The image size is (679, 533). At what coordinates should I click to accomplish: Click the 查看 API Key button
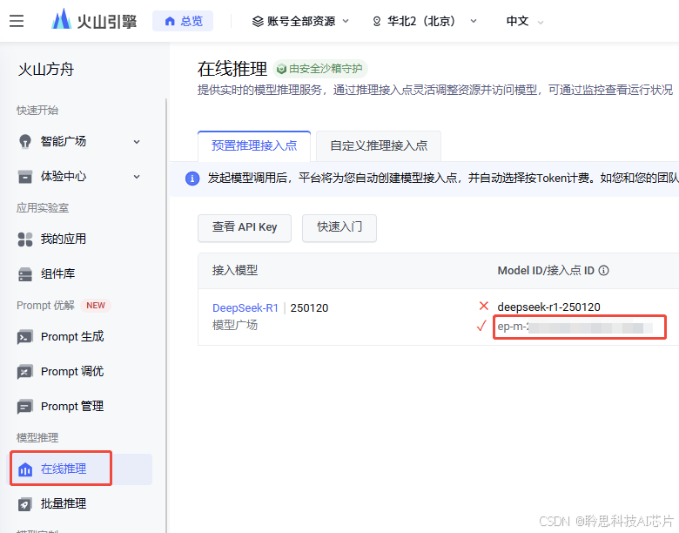(x=245, y=227)
